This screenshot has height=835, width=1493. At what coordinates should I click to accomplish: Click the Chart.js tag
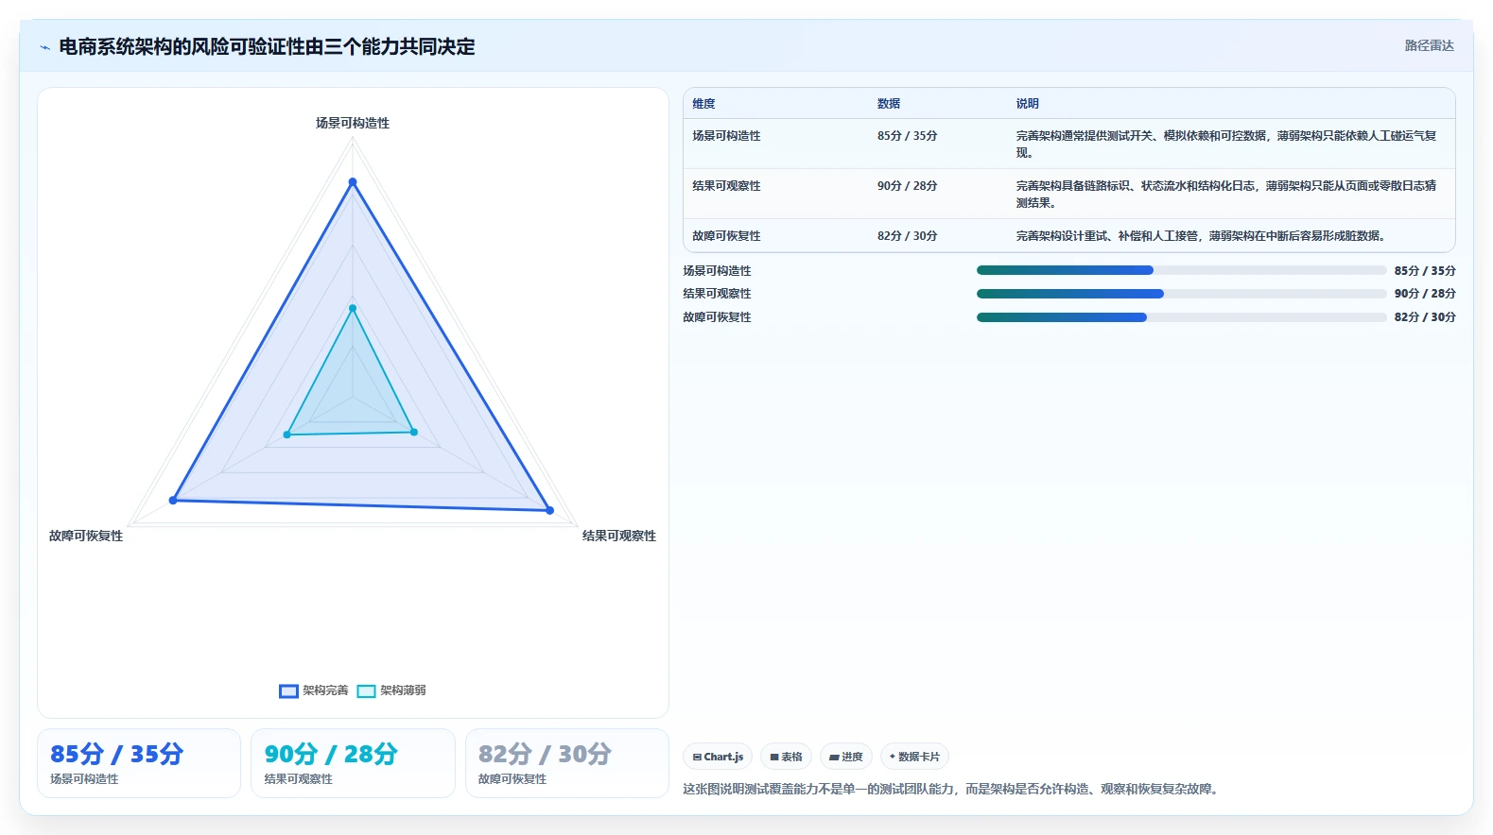tap(718, 757)
